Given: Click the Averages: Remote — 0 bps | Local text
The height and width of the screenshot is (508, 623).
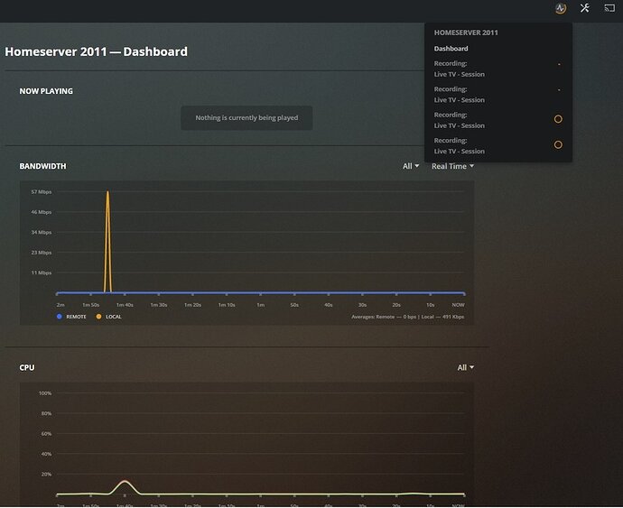Looking at the screenshot, I should tap(407, 317).
